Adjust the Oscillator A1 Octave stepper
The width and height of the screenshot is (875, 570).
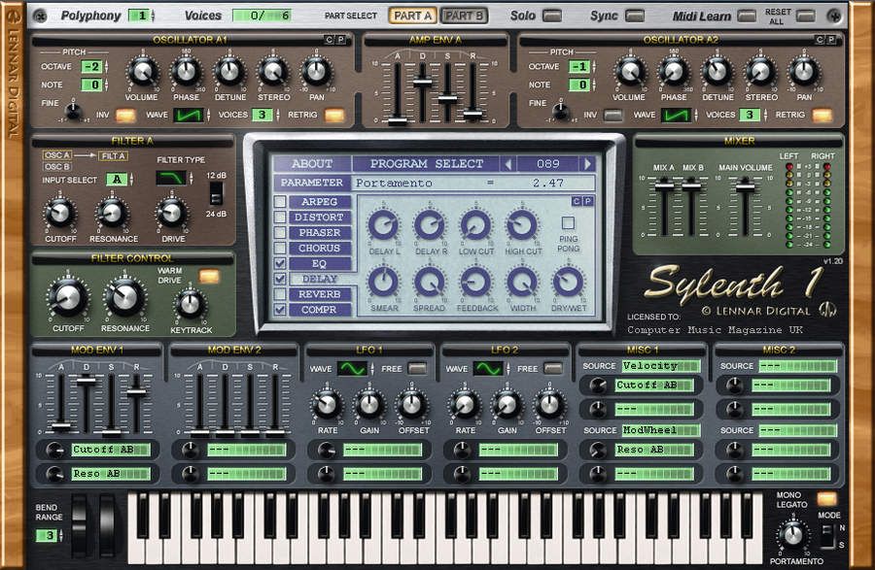[x=107, y=67]
